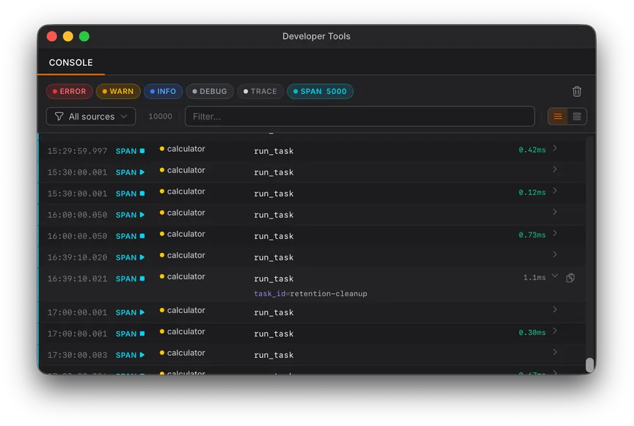Image resolution: width=634 pixels, height=426 pixels.
Task: Toggle the TRACE level filter
Action: [x=260, y=92]
